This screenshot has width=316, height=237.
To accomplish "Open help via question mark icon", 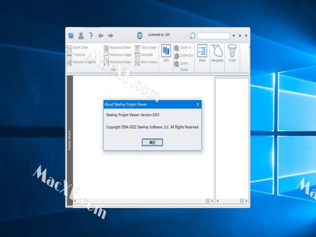I will click(91, 36).
